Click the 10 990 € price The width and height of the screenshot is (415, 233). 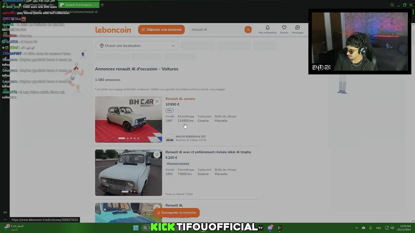point(172,104)
